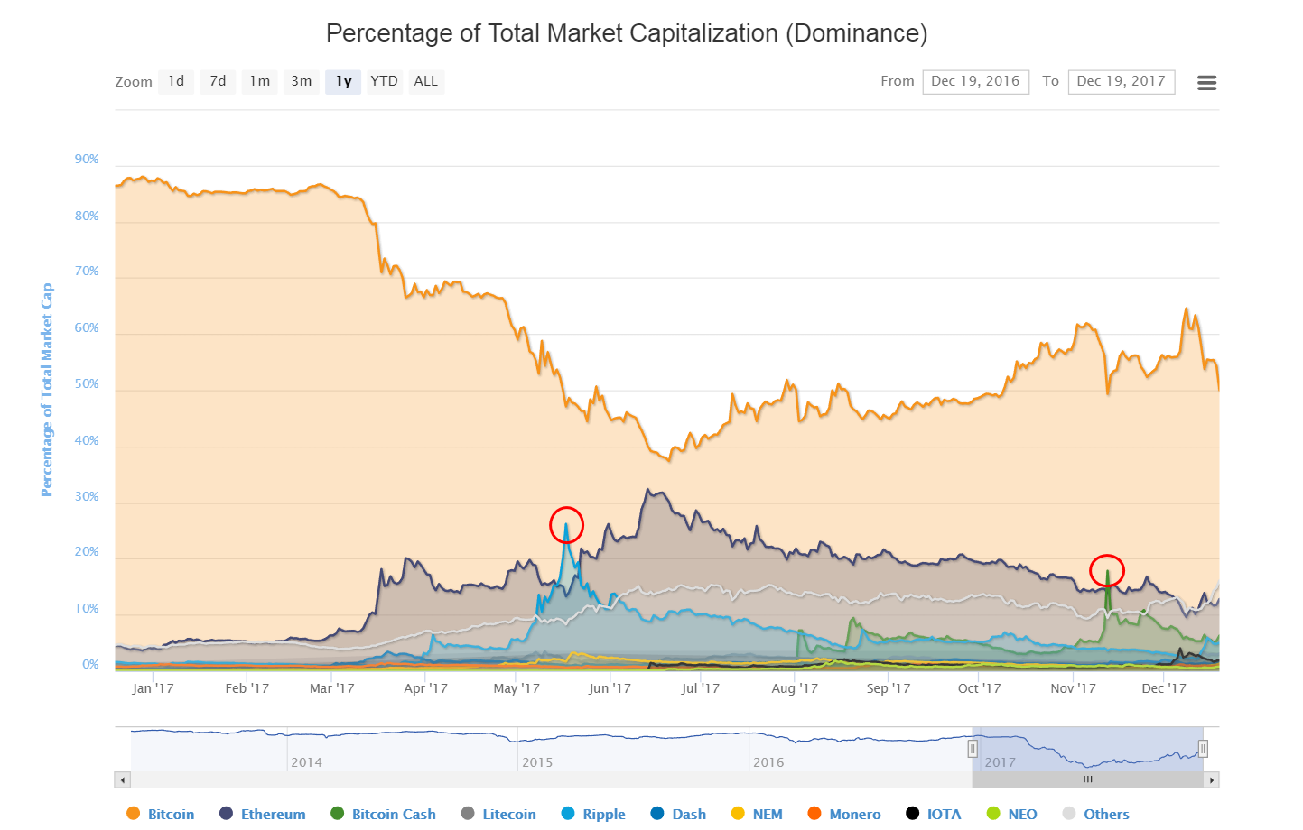
Task: Click the right scroll arrow of navigator
Action: [x=1212, y=779]
